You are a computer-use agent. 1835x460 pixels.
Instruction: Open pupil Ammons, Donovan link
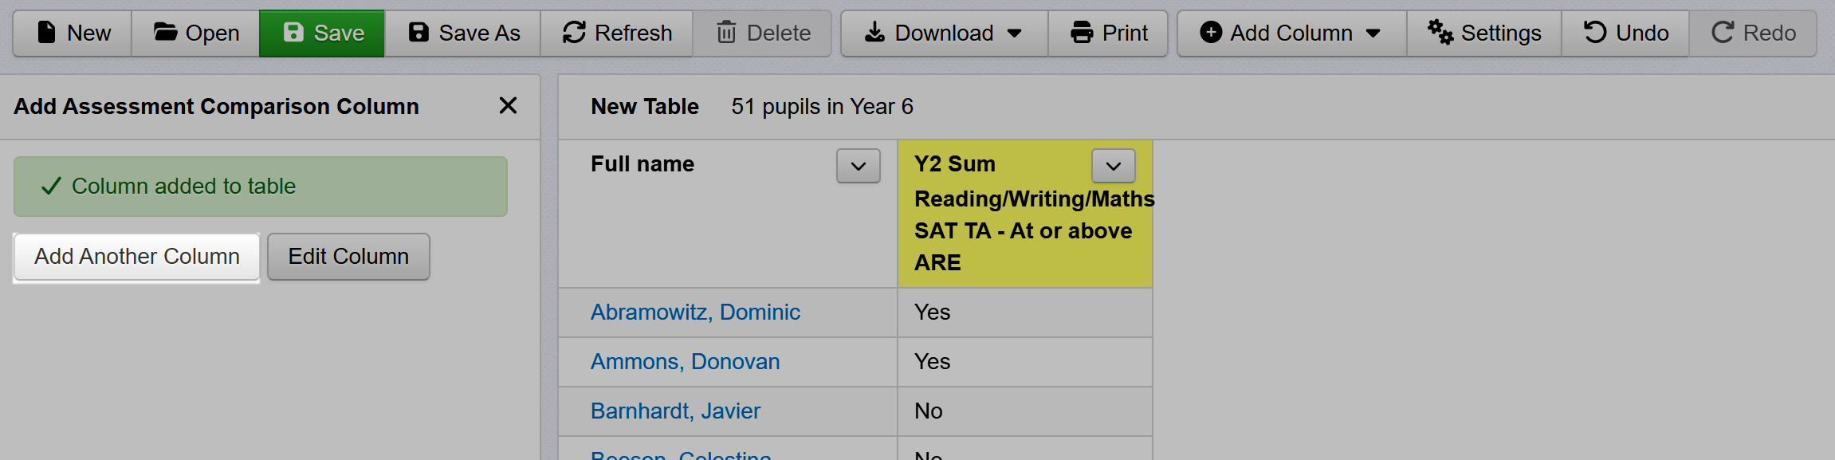point(685,362)
